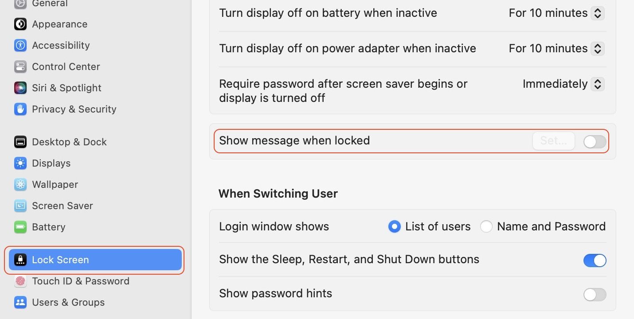The image size is (634, 319).
Task: Select the Privacy & Security hand icon
Action: (x=20, y=109)
